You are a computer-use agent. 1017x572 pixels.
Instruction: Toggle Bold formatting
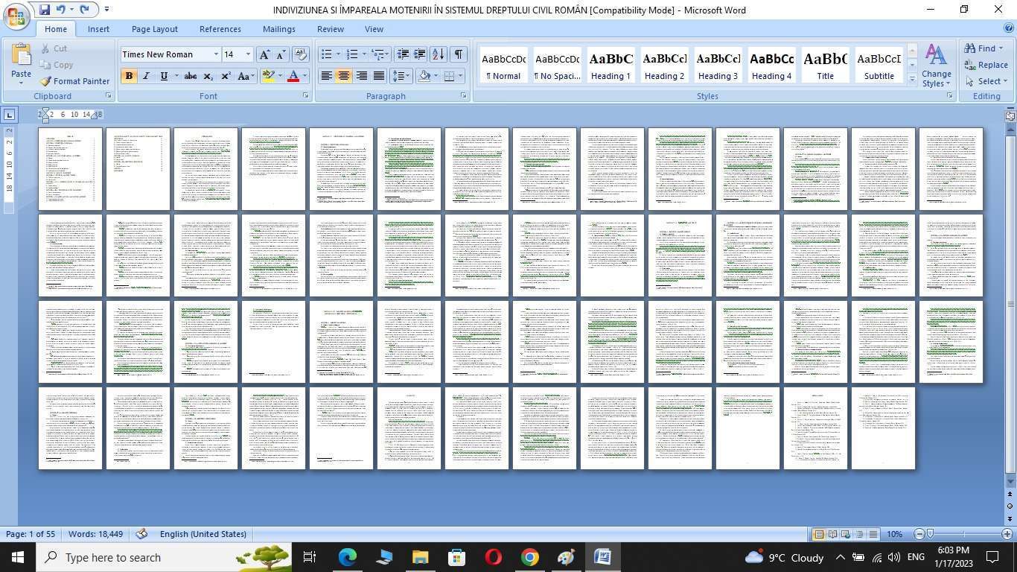point(129,76)
